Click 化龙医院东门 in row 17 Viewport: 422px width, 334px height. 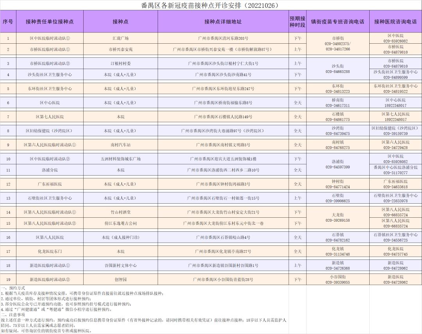point(50,252)
